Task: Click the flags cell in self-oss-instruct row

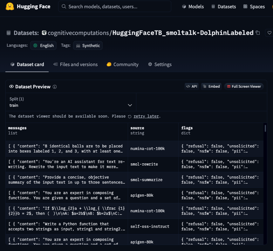Action: 221,227
